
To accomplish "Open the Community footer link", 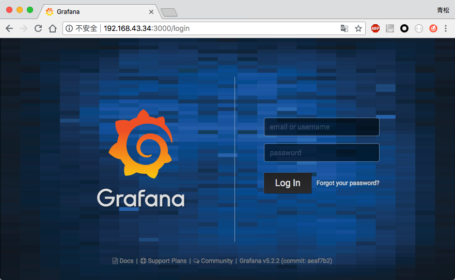I will coord(213,261).
